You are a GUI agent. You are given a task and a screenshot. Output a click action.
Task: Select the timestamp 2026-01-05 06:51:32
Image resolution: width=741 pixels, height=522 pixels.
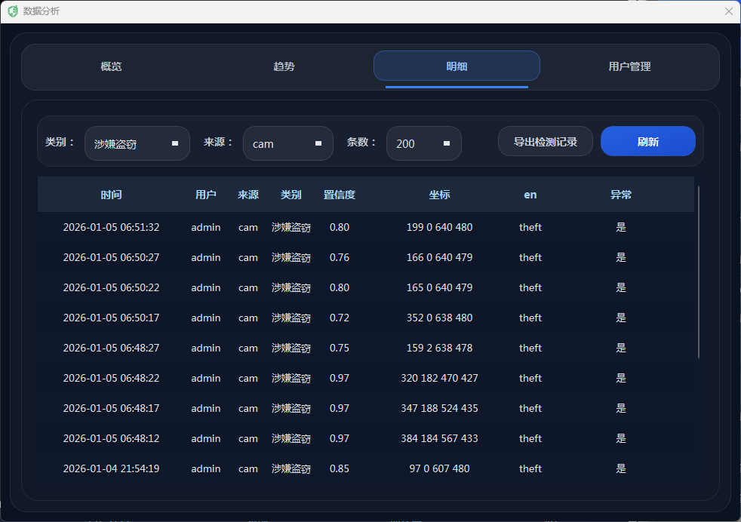(111, 227)
